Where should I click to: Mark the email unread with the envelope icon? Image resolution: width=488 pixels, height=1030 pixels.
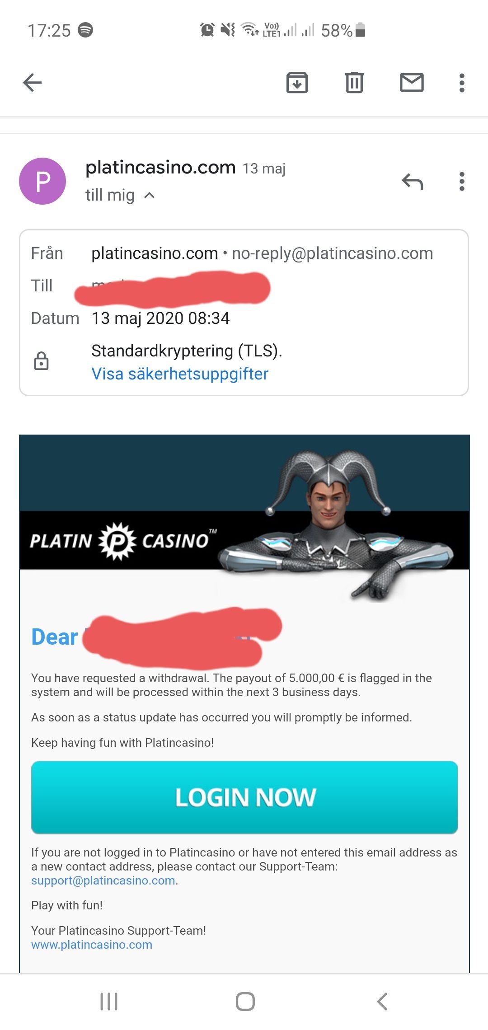412,83
